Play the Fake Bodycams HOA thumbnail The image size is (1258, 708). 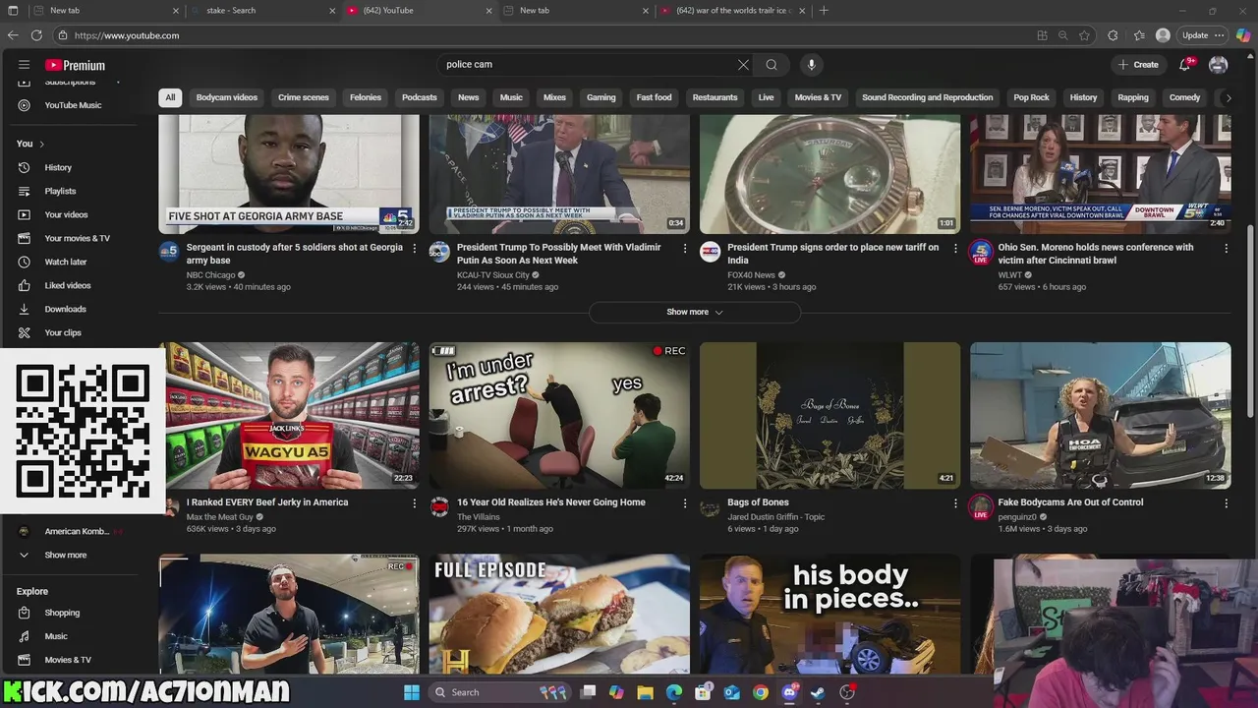click(x=1100, y=415)
